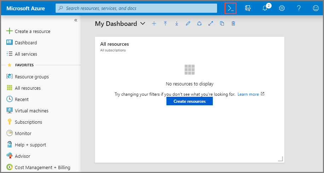Open Recent in the sidebar

[x=22, y=100]
